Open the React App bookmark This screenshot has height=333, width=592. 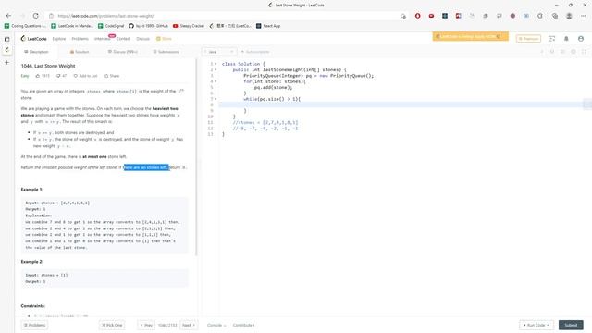click(x=268, y=26)
